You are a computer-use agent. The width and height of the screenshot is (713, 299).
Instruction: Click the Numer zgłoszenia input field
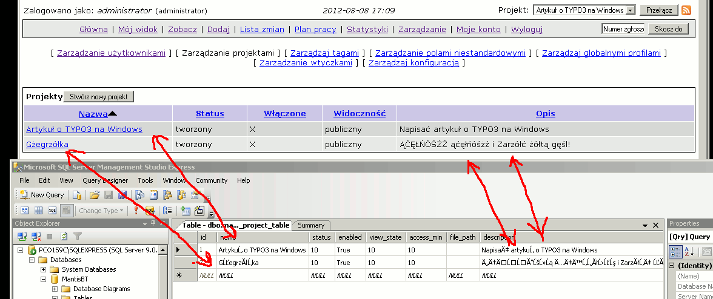click(x=623, y=29)
